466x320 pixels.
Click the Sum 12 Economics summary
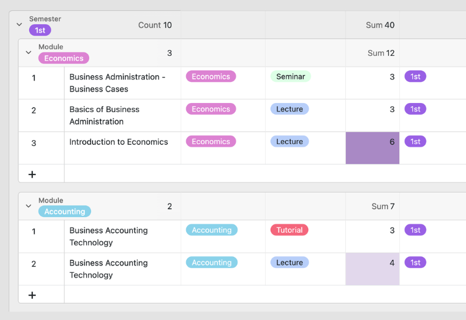381,53
